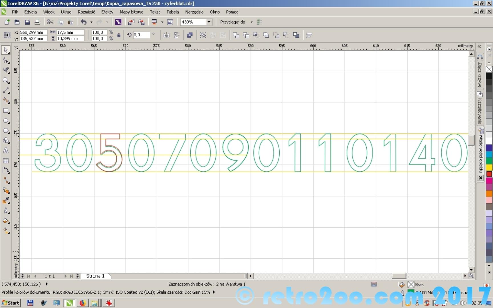Toggle the lock ratio padlock

(x=119, y=35)
